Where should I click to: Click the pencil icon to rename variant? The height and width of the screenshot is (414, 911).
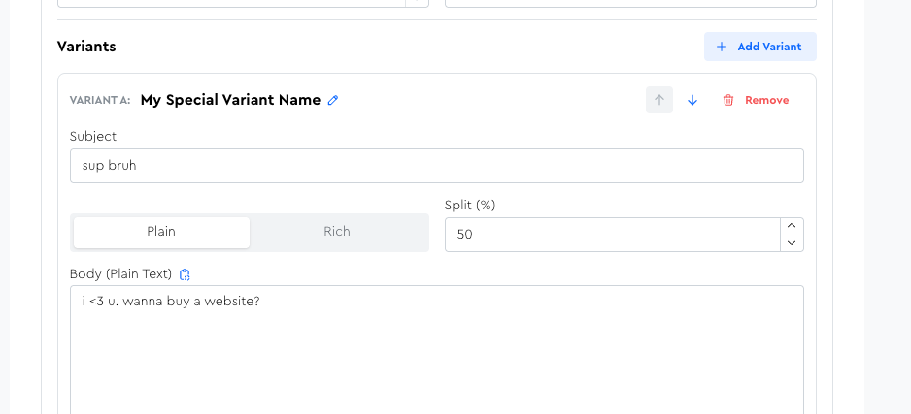[333, 100]
